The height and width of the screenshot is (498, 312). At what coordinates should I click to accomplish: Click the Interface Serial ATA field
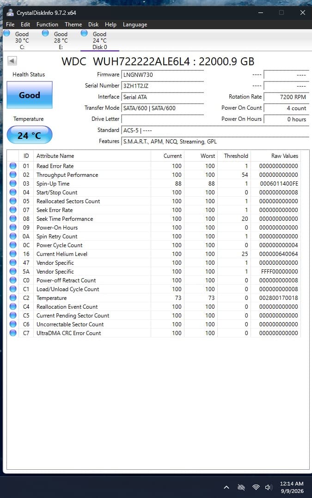162,97
